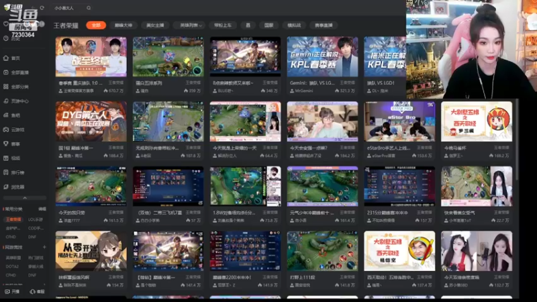
Task: Open 排行榜 ranking in the sidebar
Action: (14, 172)
